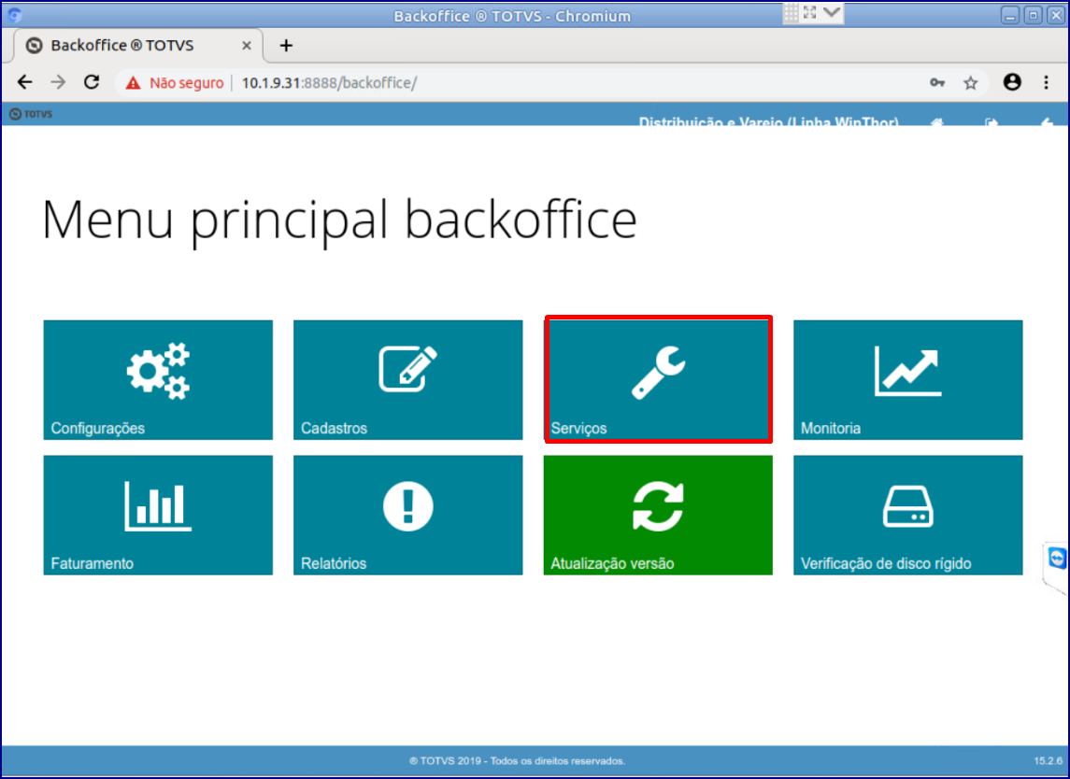This screenshot has height=779, width=1070.
Task: Click the grid handle in the title toolbar
Action: point(791,12)
